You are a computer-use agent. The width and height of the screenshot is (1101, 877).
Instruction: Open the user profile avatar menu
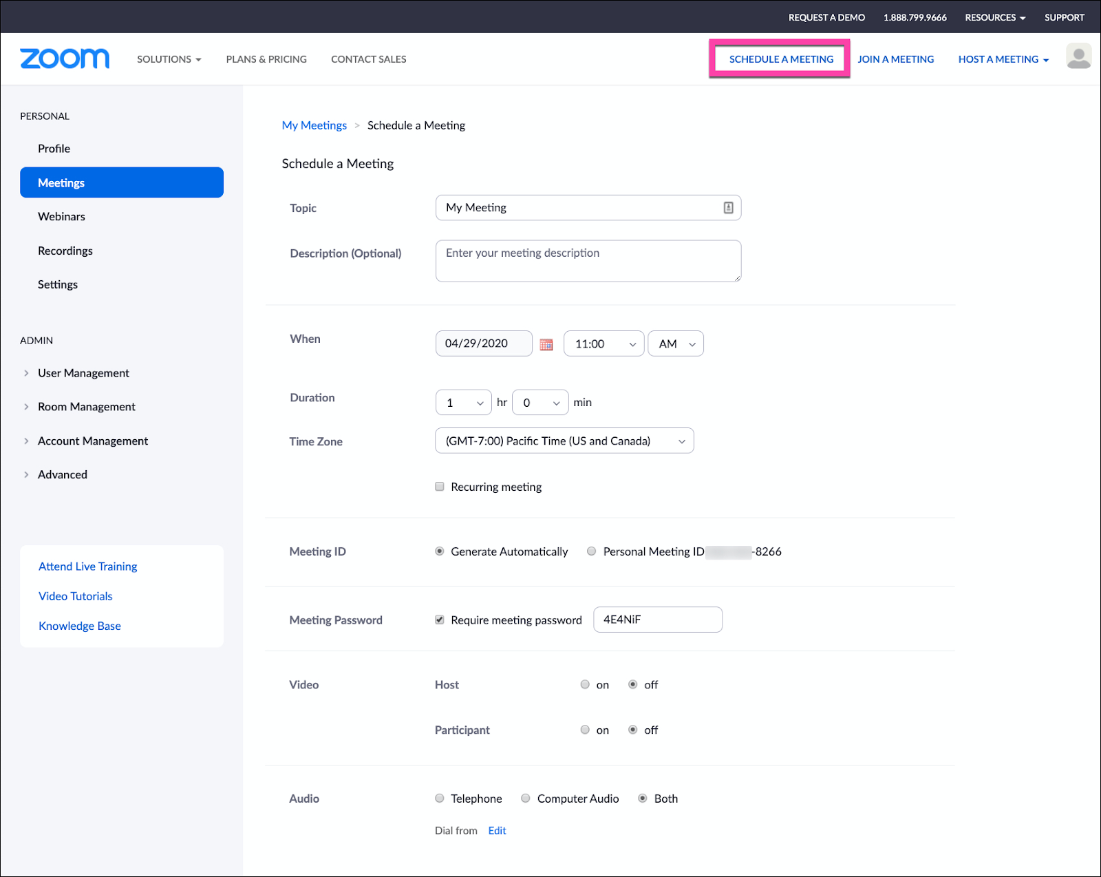(x=1078, y=56)
